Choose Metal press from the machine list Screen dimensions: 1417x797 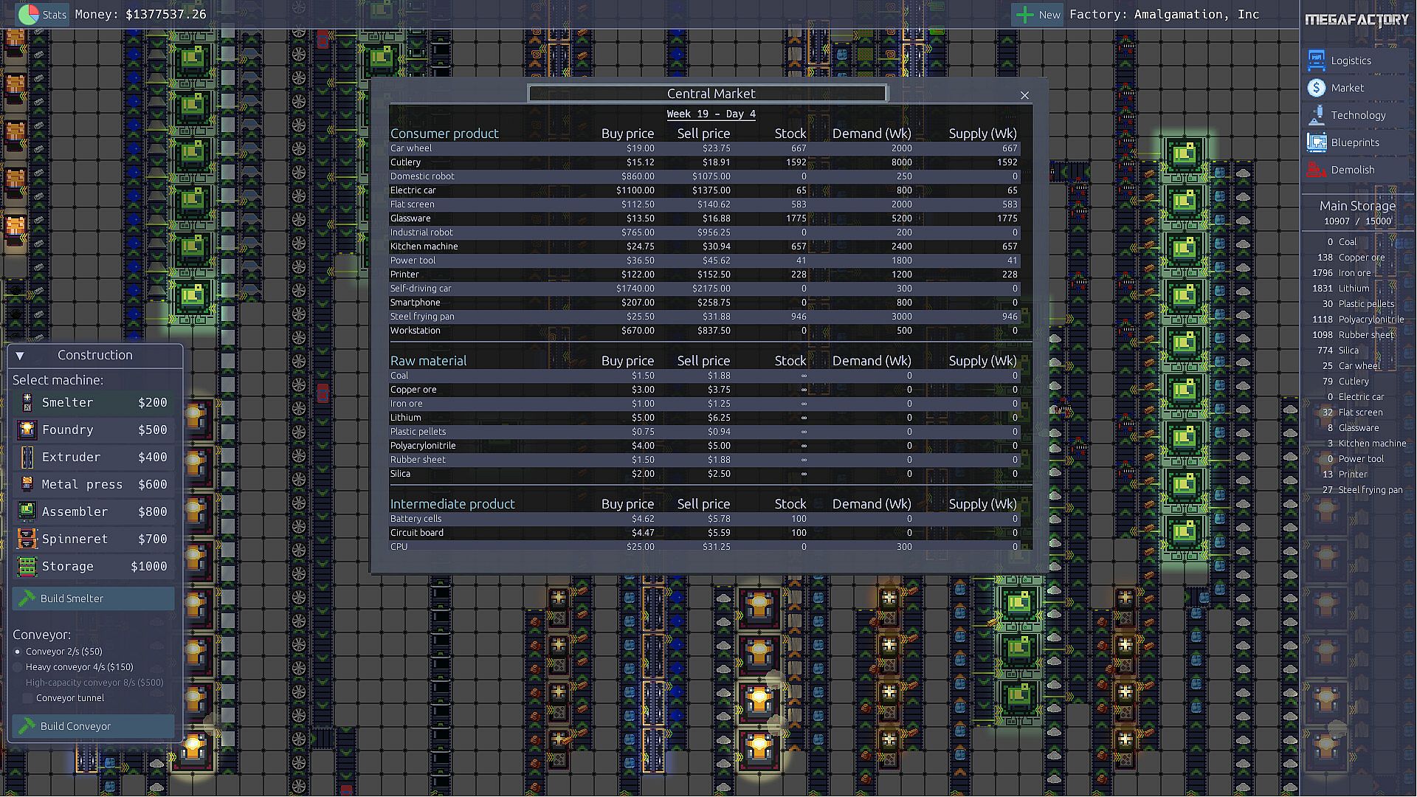[82, 484]
